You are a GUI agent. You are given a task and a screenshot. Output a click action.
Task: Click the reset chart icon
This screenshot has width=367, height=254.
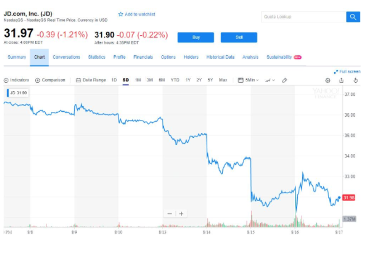click(355, 80)
